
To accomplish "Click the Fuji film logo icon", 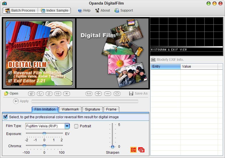I will click(x=141, y=150).
